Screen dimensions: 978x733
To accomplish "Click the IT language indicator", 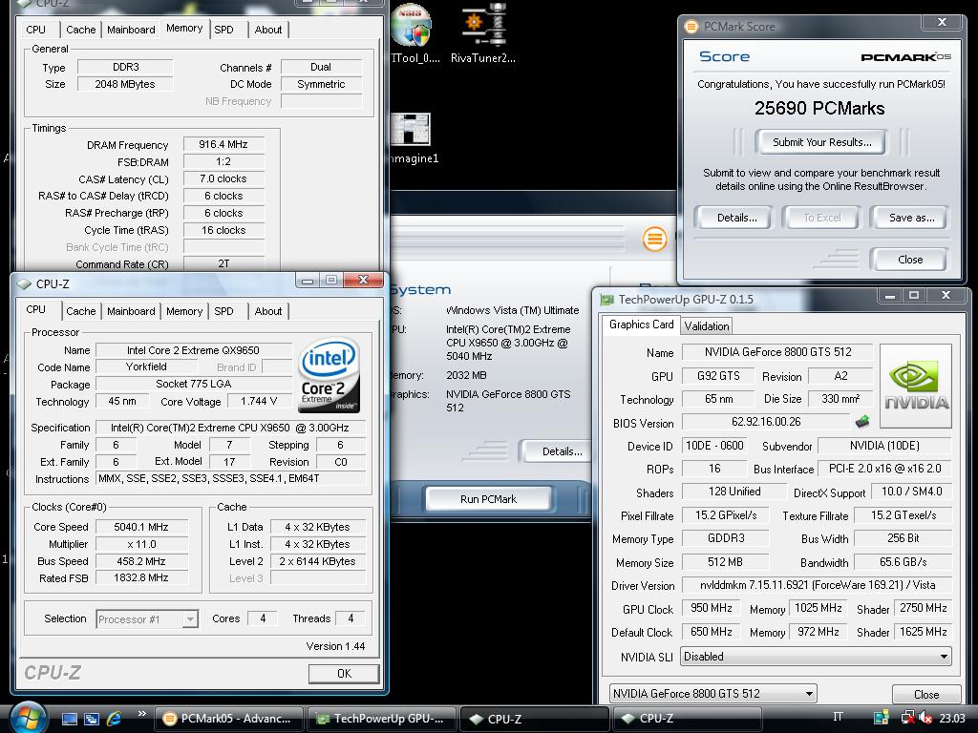I will tap(838, 718).
